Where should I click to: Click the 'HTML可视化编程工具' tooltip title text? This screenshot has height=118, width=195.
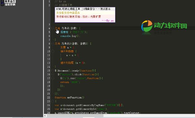click(68, 9)
